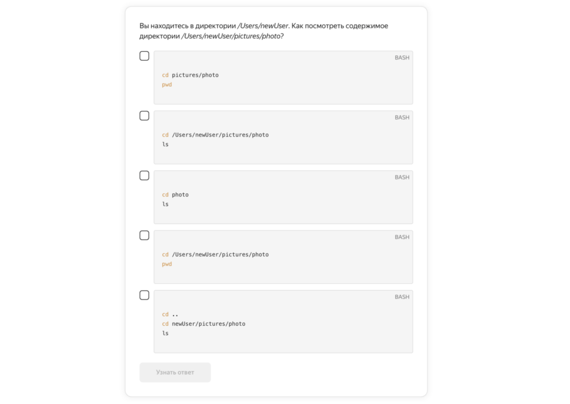Click the BASH label on the third snippet
This screenshot has height=404, width=570.
tap(402, 177)
